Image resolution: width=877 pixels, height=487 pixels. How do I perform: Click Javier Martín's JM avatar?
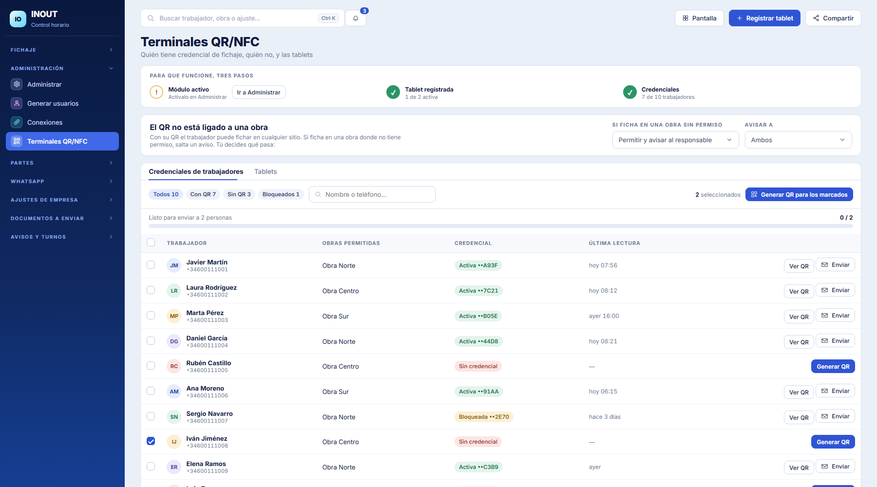point(174,265)
